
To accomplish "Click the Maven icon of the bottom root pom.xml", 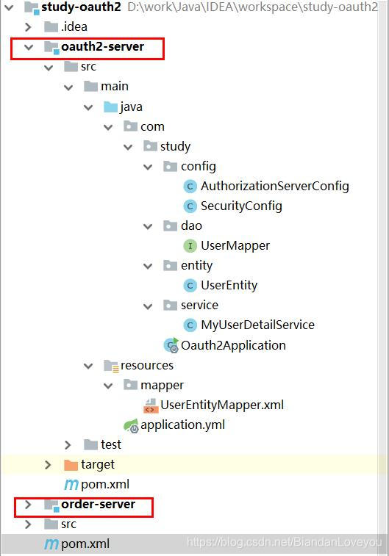I will click(x=51, y=544).
